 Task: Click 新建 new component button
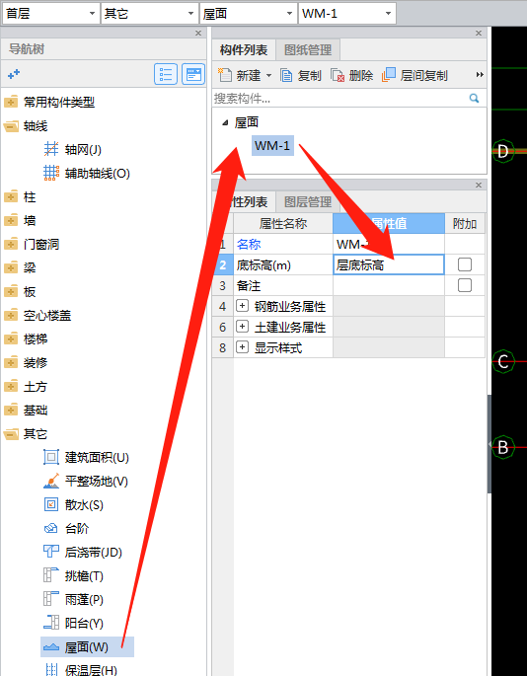click(x=240, y=75)
